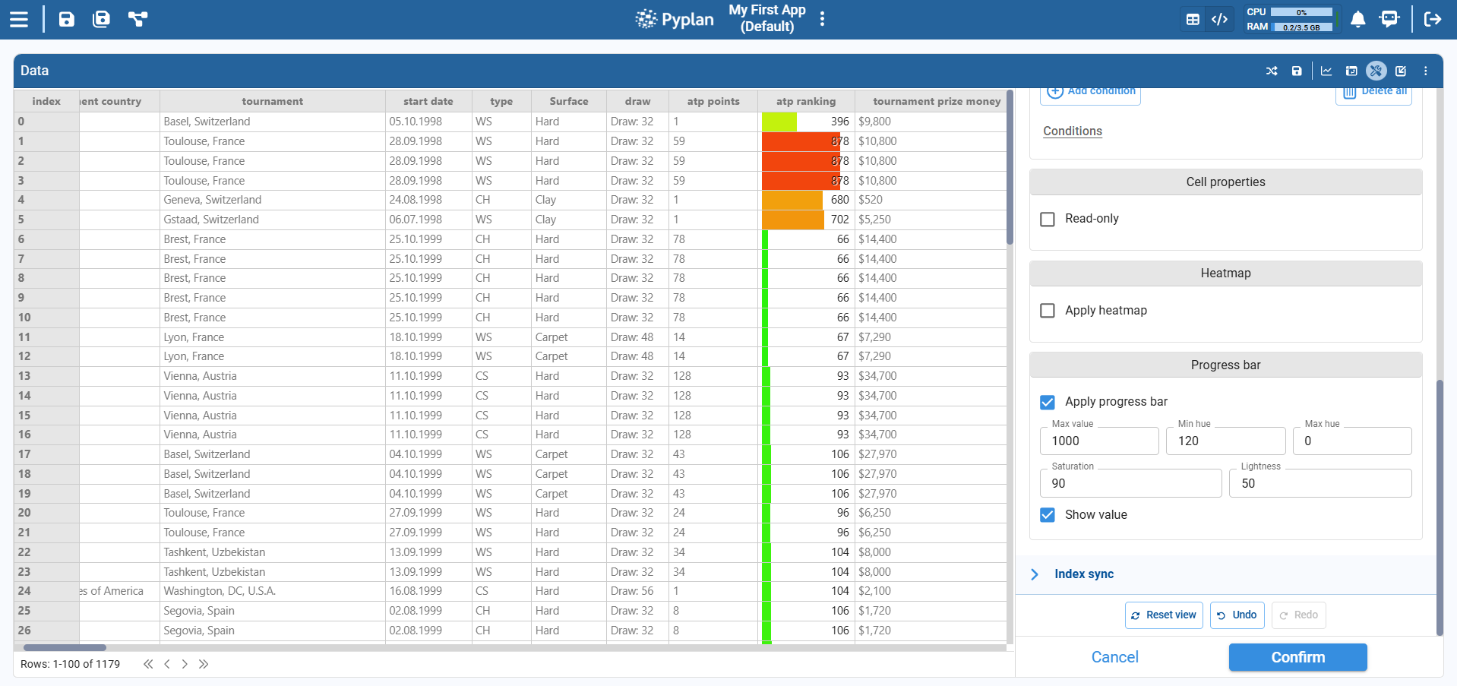Screen dimensions: 1457x686
Task: Click the atp ranking column header
Action: [805, 101]
